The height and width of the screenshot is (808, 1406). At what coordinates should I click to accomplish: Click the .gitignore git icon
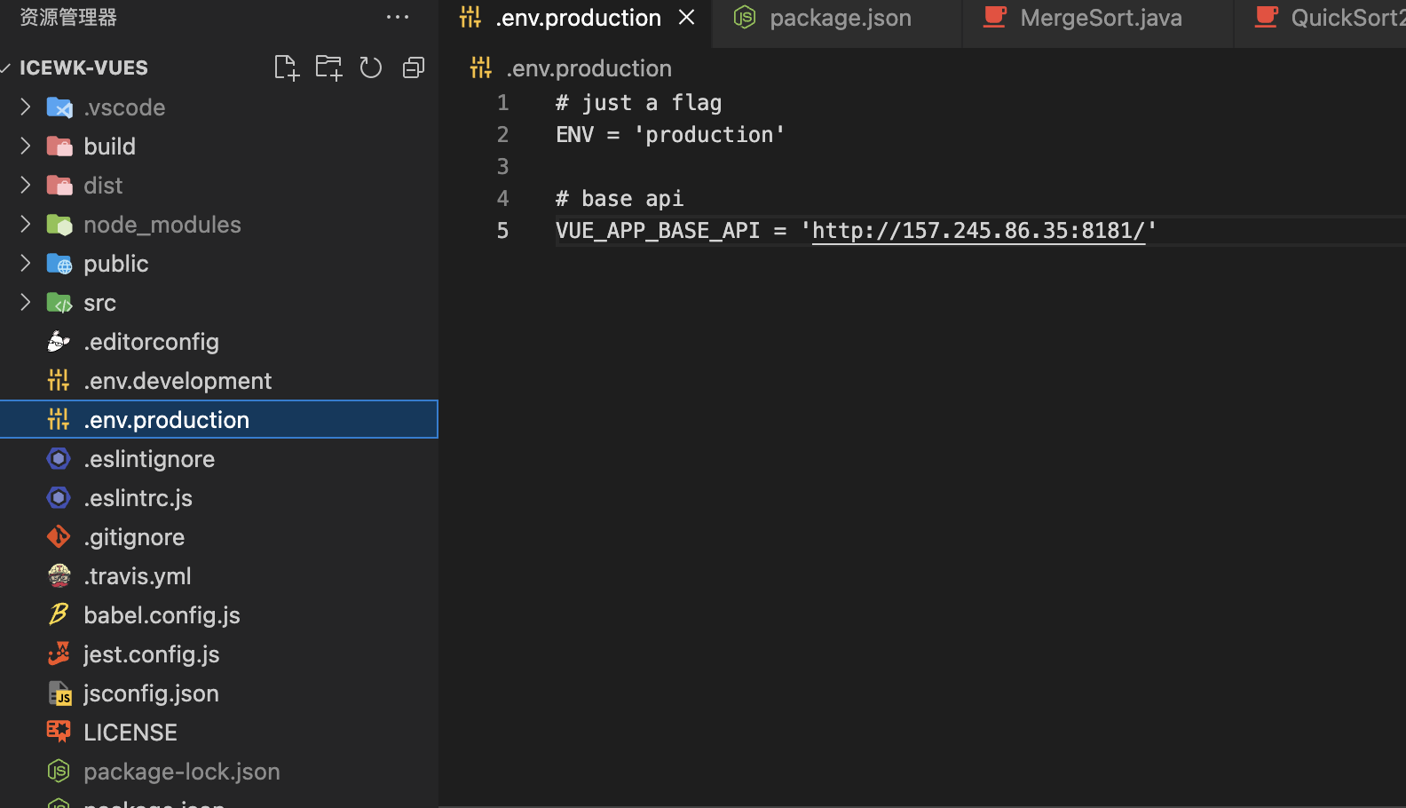click(59, 537)
